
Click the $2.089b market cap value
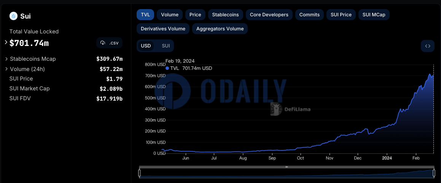(111, 89)
